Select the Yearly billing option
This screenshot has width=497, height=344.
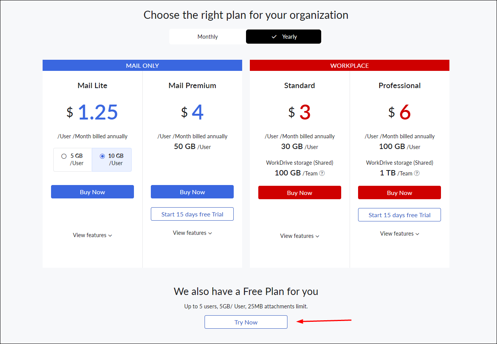pos(284,37)
